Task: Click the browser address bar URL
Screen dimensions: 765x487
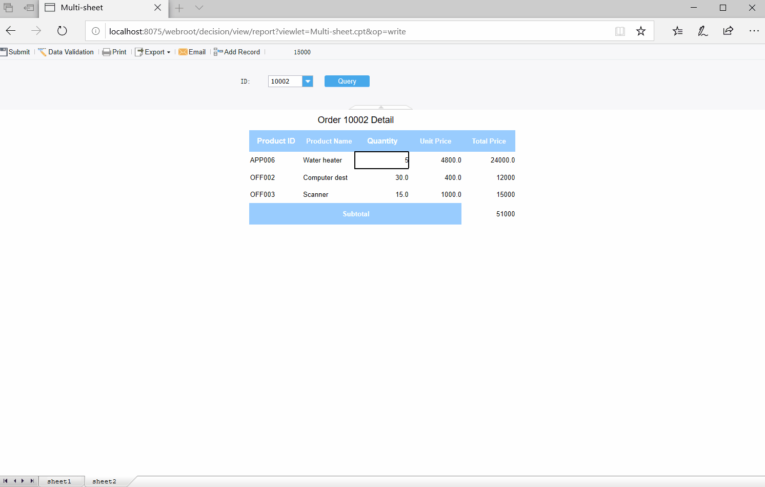Action: pyautogui.click(x=257, y=31)
